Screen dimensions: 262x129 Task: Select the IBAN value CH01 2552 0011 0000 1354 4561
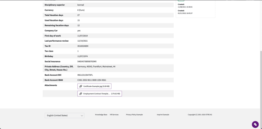click(x=92, y=80)
